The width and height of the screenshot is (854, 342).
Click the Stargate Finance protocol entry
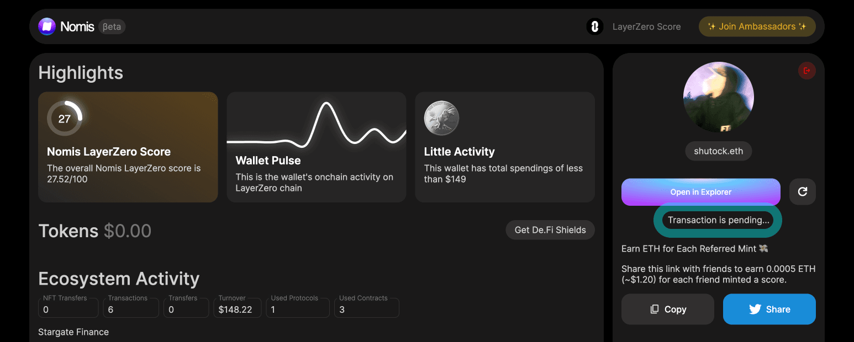click(73, 332)
